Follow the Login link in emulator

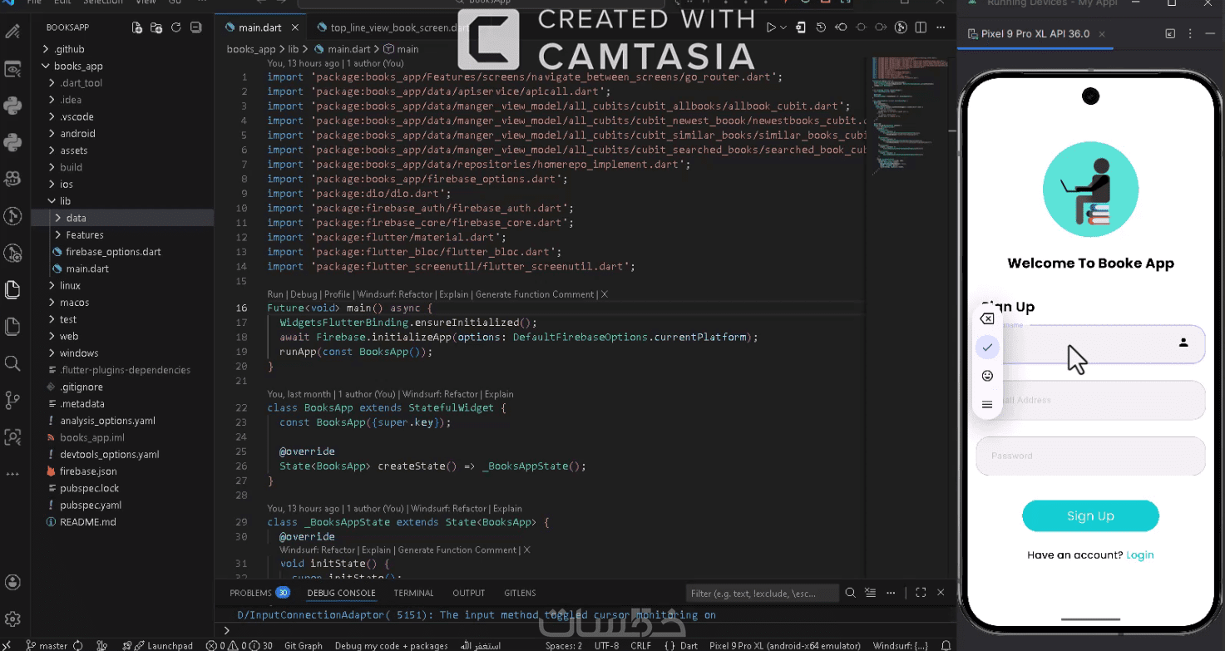pos(1139,555)
